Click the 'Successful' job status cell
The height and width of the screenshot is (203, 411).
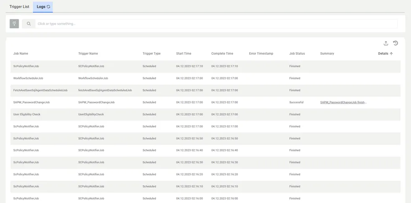click(297, 102)
